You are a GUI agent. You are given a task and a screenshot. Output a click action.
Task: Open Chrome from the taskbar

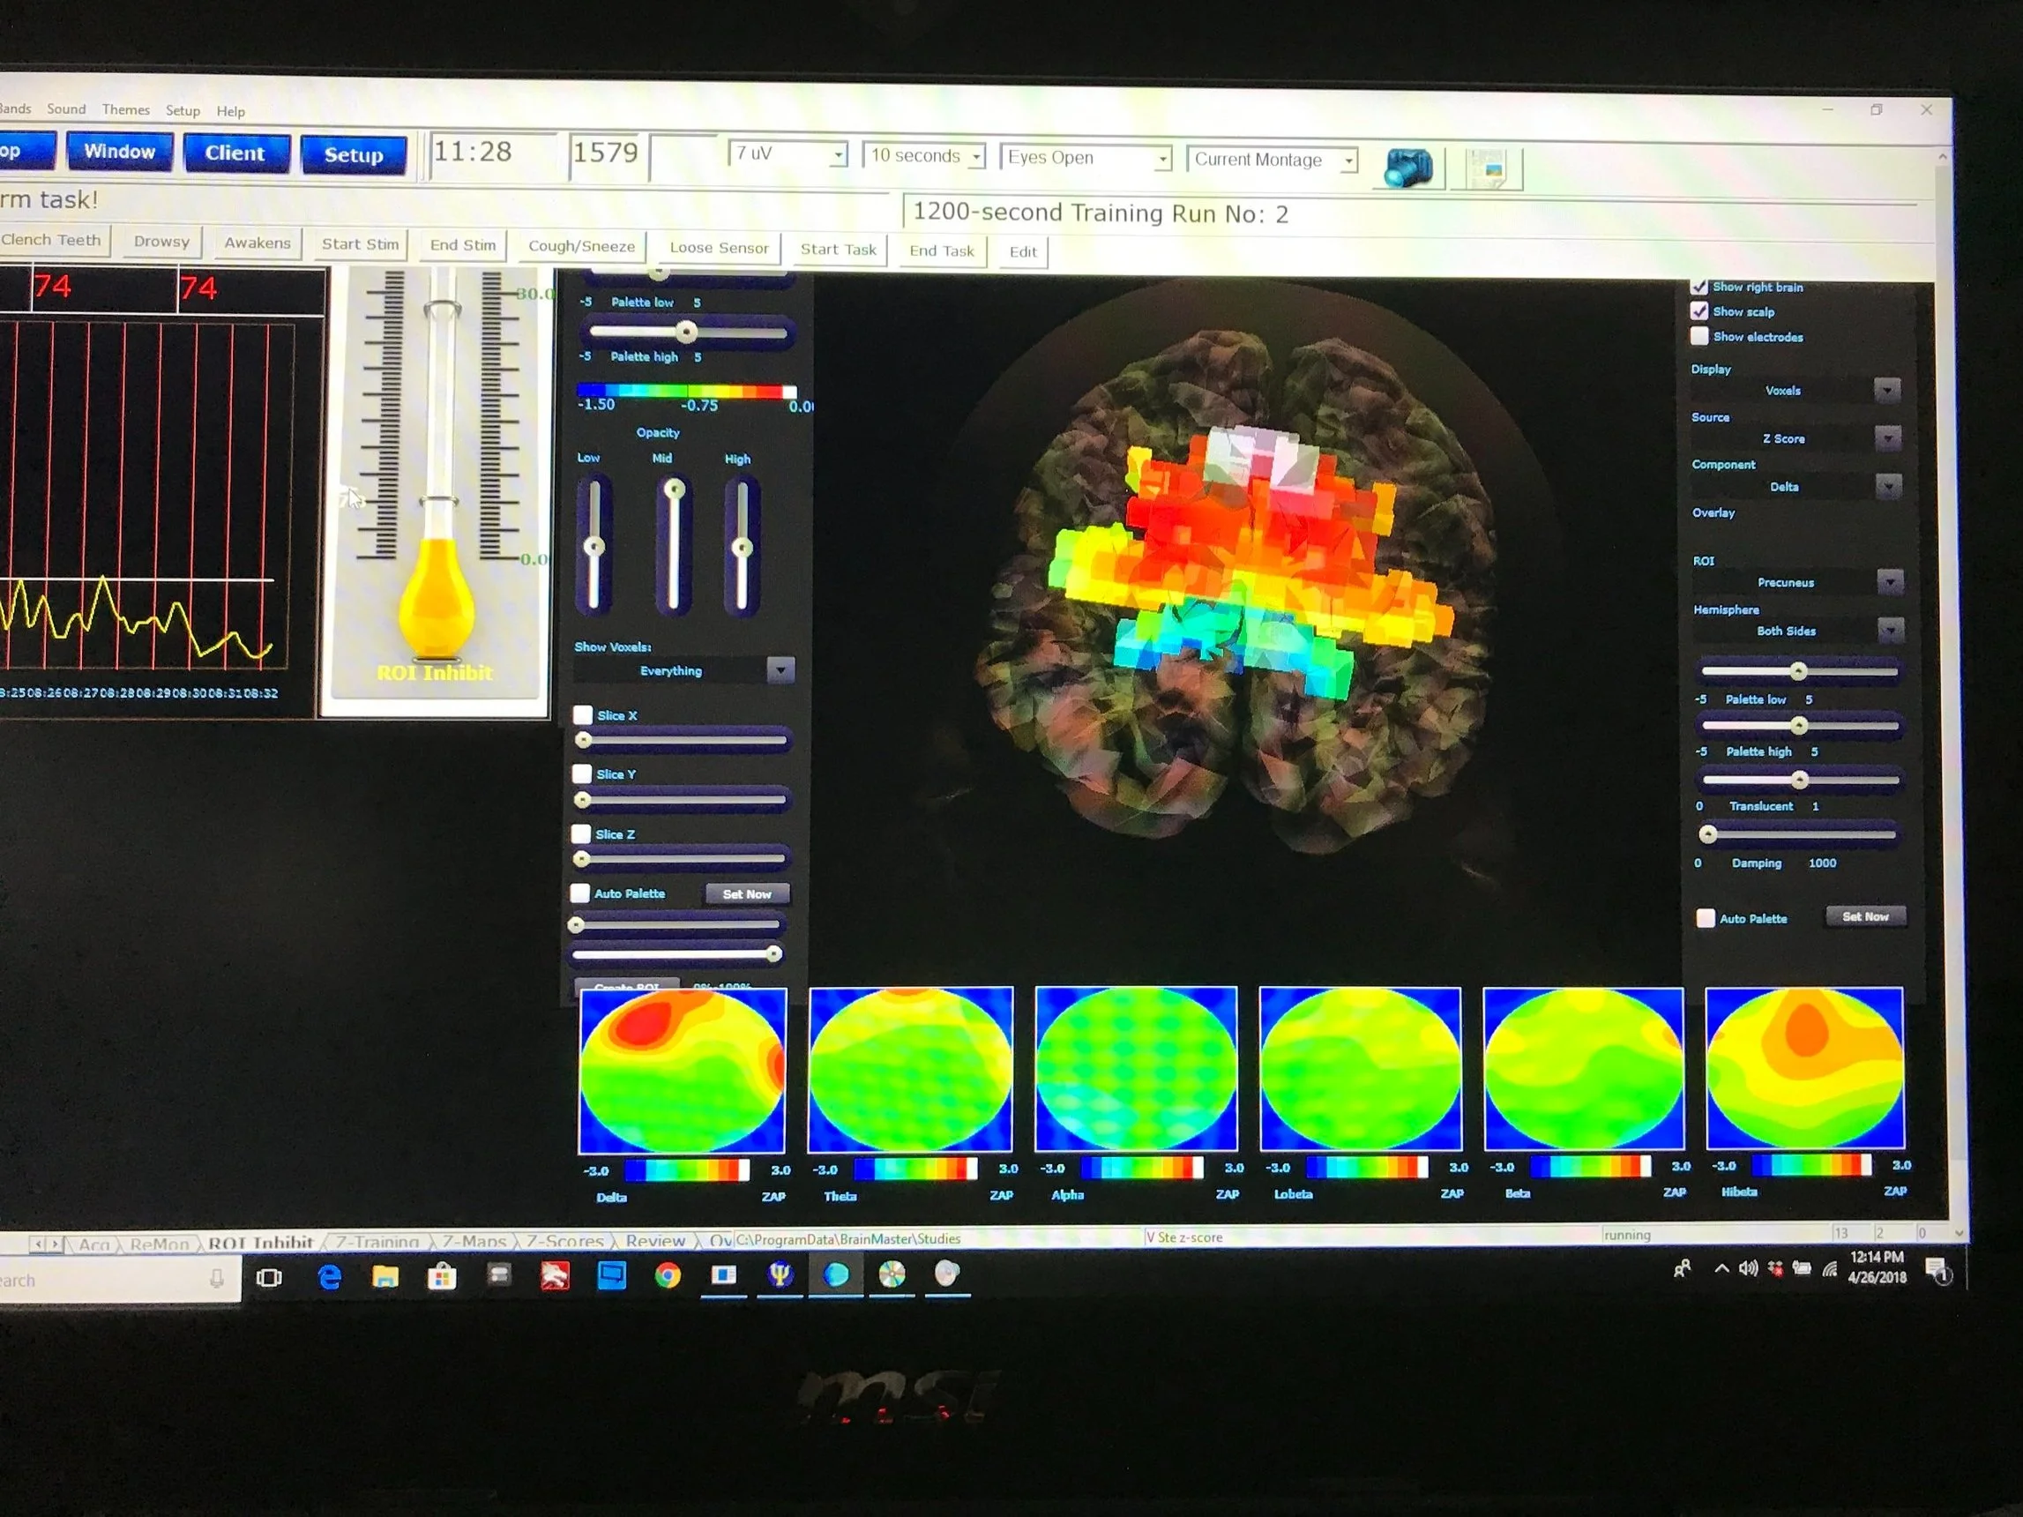pyautogui.click(x=668, y=1275)
